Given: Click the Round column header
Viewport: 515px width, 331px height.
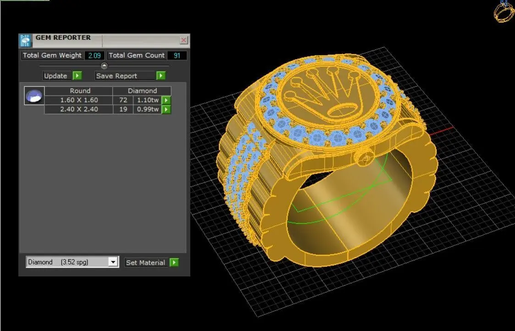Looking at the screenshot, I should (x=79, y=91).
